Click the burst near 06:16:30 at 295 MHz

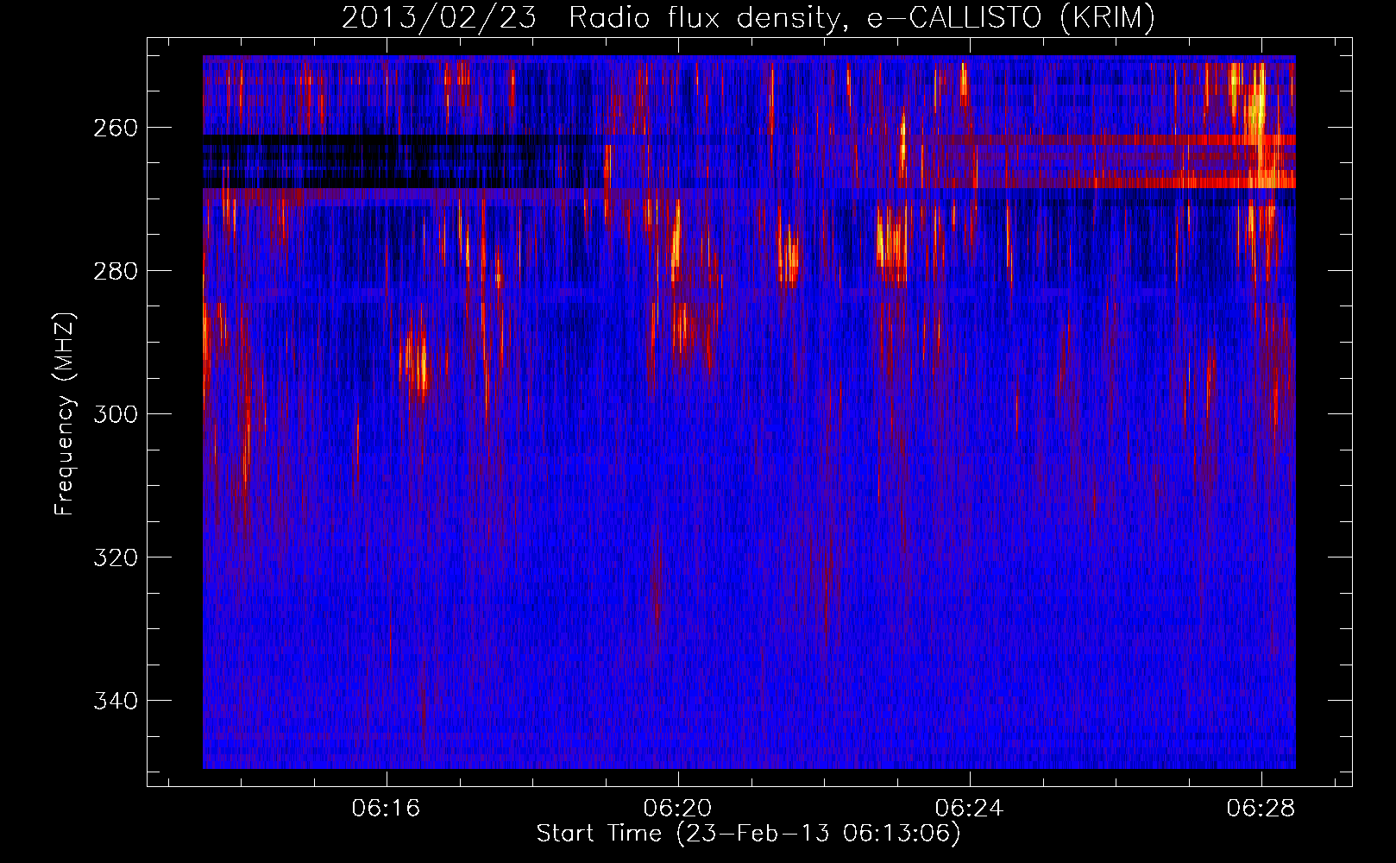tap(418, 362)
